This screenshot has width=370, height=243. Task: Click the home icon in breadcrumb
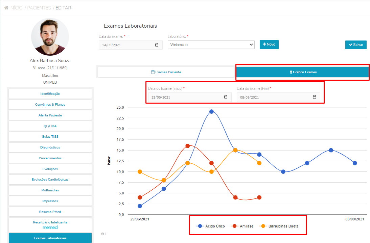pos(6,8)
